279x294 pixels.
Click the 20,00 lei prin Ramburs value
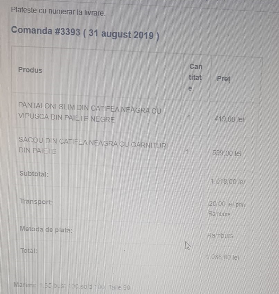pos(227,209)
